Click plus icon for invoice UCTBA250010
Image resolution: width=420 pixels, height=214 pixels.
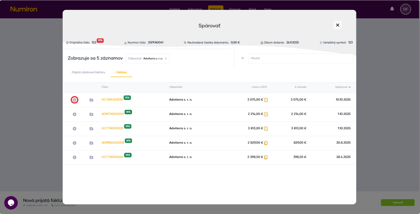[x=74, y=100]
